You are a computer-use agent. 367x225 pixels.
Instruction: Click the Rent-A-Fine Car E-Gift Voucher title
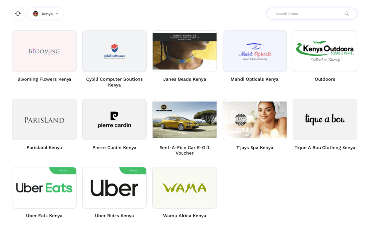pyautogui.click(x=184, y=150)
